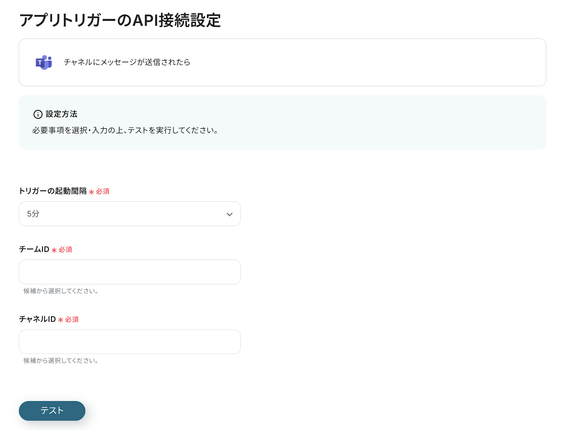Viewport: 565px width, 430px height.
Task: Click the 必須 marker beside トリガーの起動間隔
Action: [99, 191]
